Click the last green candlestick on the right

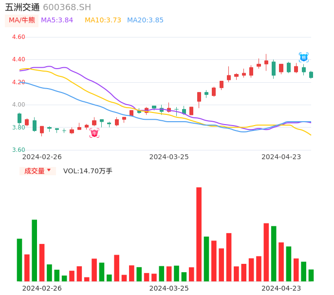[311, 75]
